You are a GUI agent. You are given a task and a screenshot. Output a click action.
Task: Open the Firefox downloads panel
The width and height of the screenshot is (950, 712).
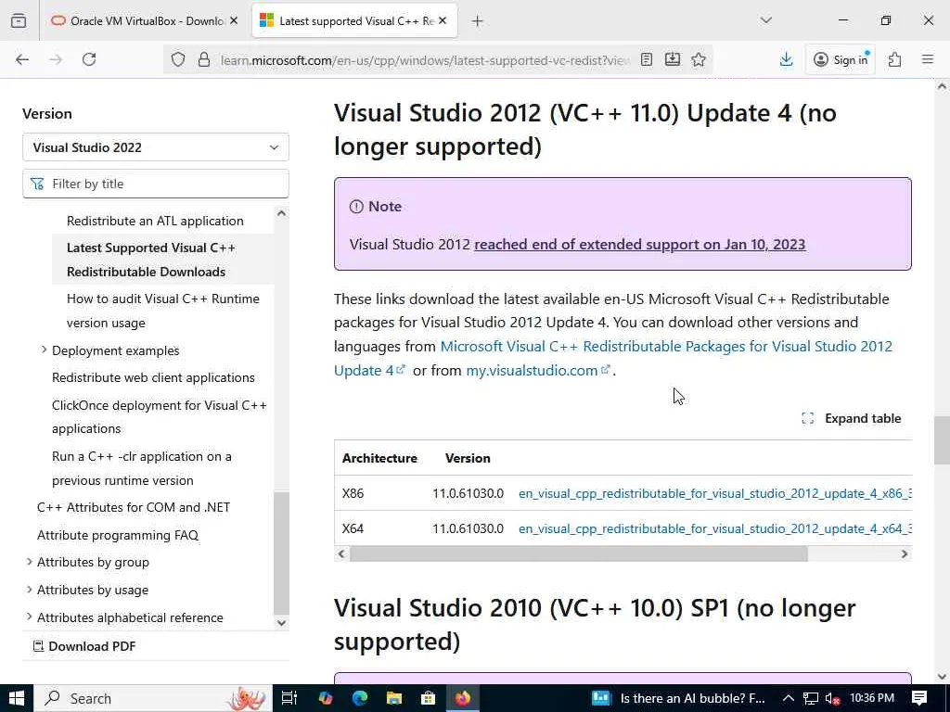[x=786, y=59]
